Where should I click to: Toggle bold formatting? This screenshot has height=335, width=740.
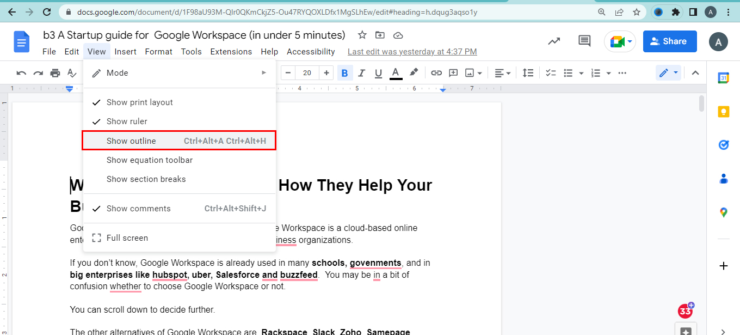(344, 73)
